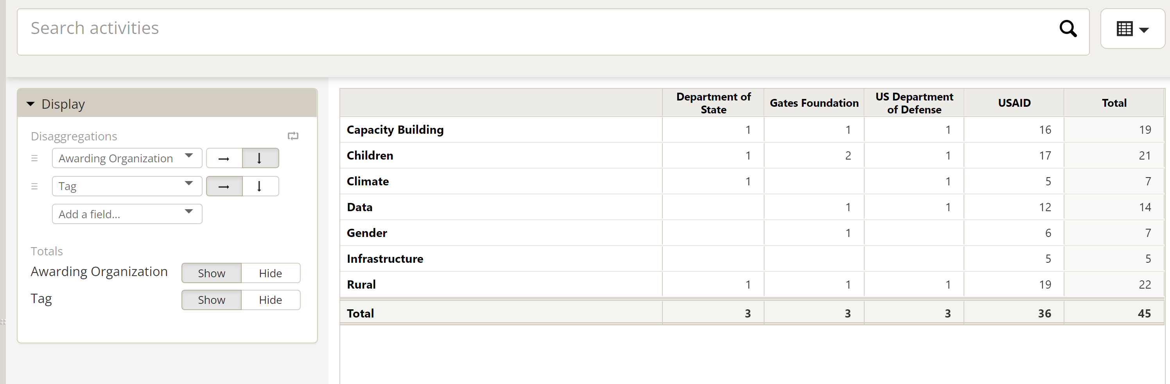The image size is (1170, 384).
Task: Collapse the Display panel
Action: pyautogui.click(x=31, y=104)
